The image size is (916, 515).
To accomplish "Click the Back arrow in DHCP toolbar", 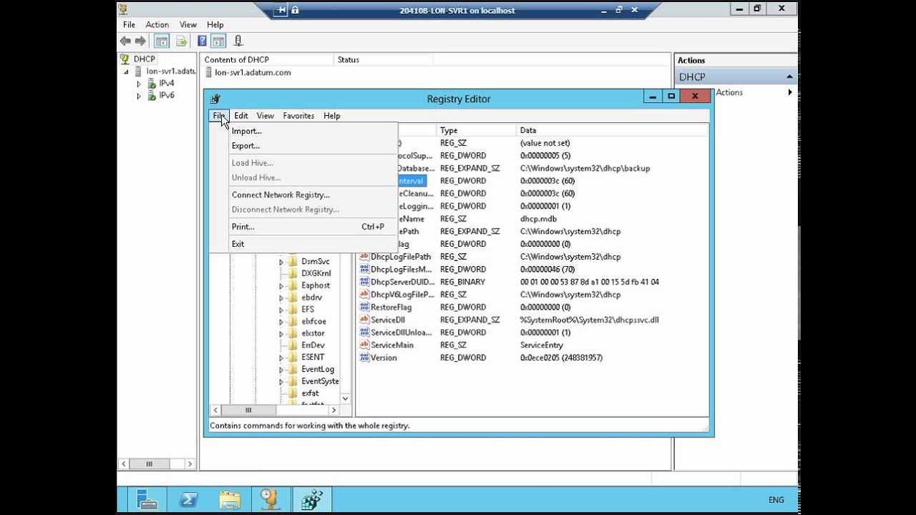I will [x=126, y=41].
